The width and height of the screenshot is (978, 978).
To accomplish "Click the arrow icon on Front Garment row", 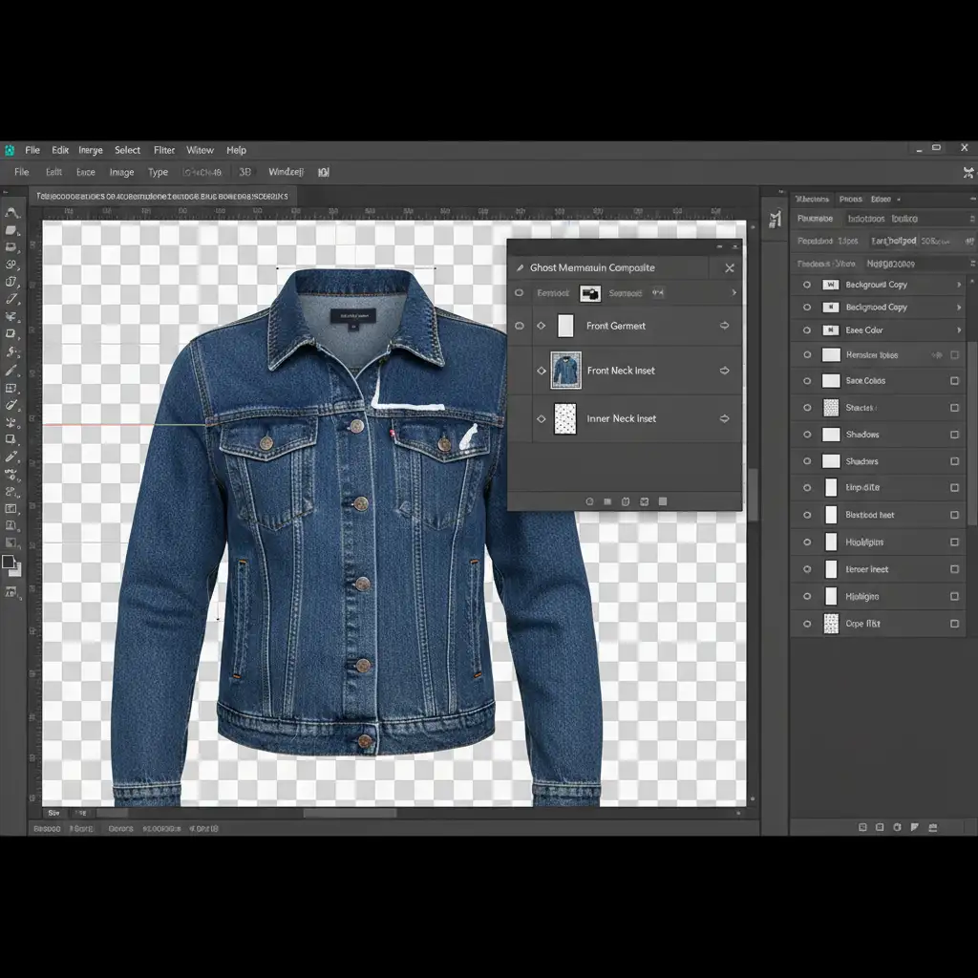I will coord(724,326).
